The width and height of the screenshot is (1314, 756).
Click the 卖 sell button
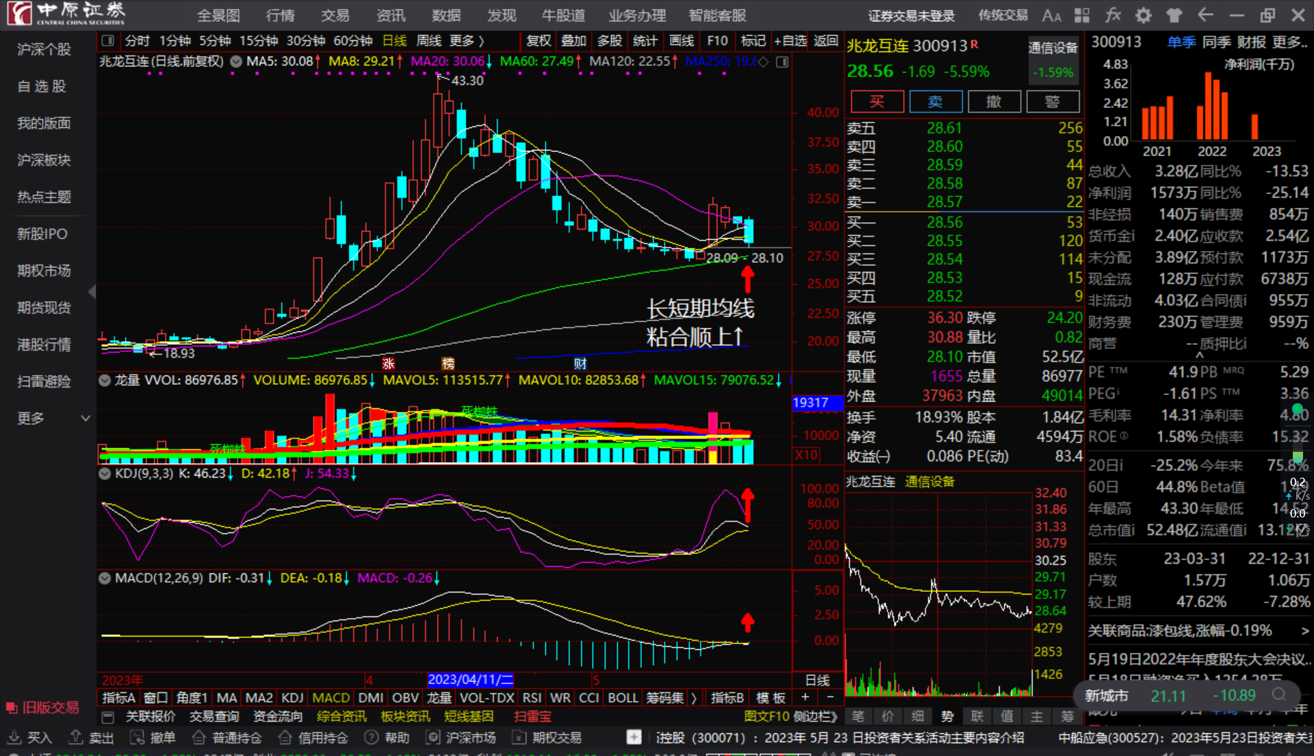point(936,102)
